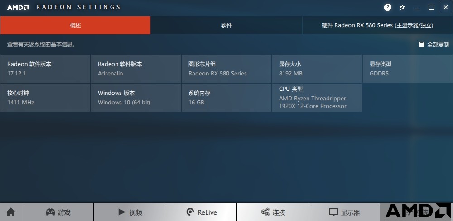Image resolution: width=453 pixels, height=221 pixels.
Task: Select the 显存大小 8192 MB tile
Action: (x=317, y=69)
